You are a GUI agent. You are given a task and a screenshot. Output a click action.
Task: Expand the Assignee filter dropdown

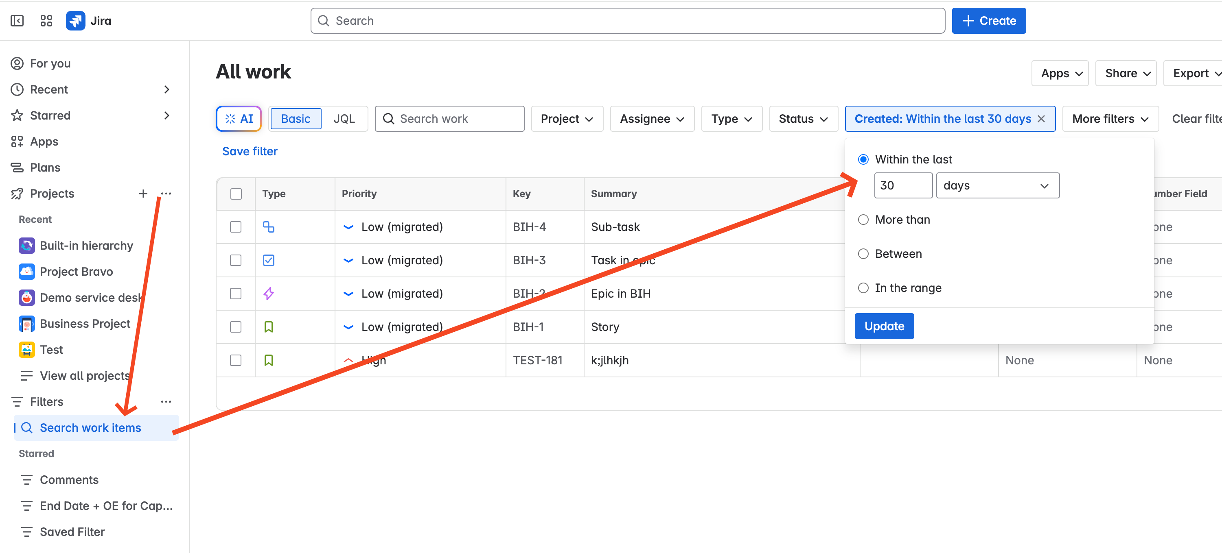coord(652,118)
